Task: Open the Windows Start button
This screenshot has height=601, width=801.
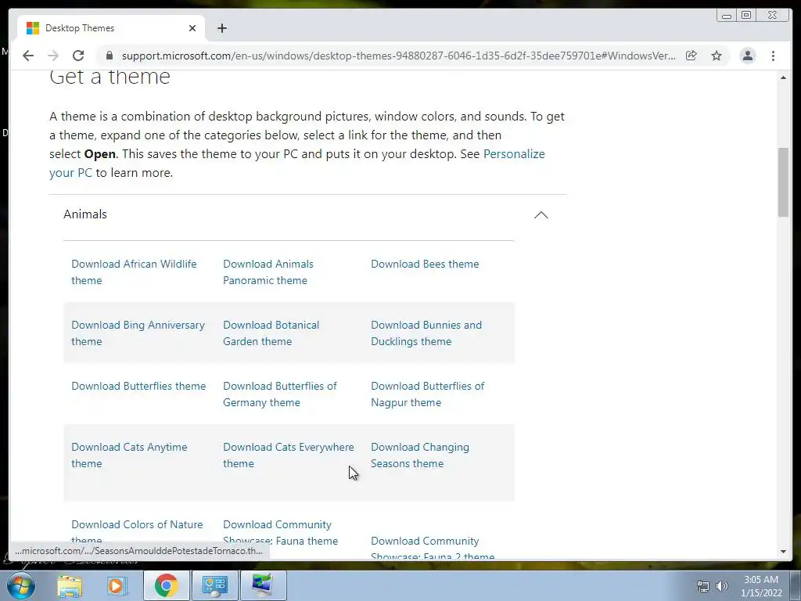Action: tap(20, 585)
